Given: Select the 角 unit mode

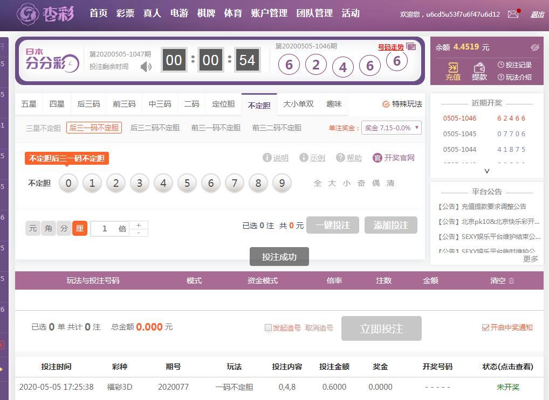Looking at the screenshot, I should tap(49, 228).
